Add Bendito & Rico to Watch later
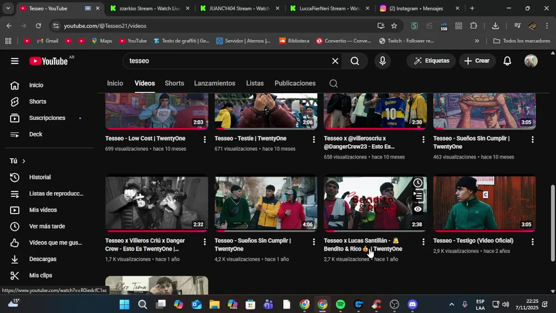 pyautogui.click(x=418, y=183)
